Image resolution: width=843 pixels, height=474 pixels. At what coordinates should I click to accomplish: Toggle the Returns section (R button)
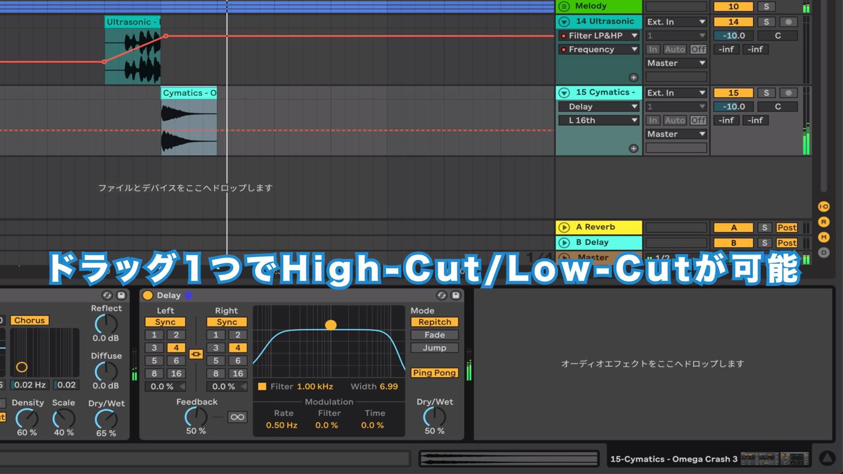click(x=824, y=222)
